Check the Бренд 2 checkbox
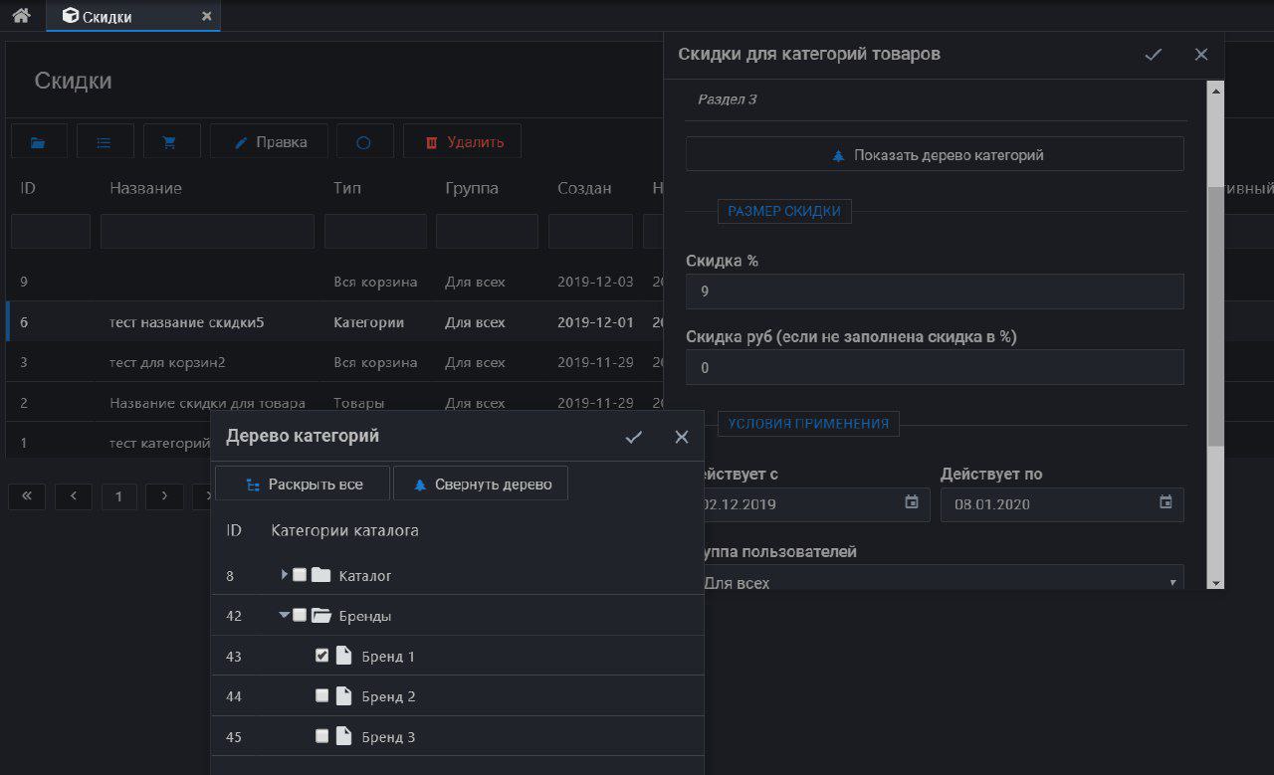 click(321, 695)
